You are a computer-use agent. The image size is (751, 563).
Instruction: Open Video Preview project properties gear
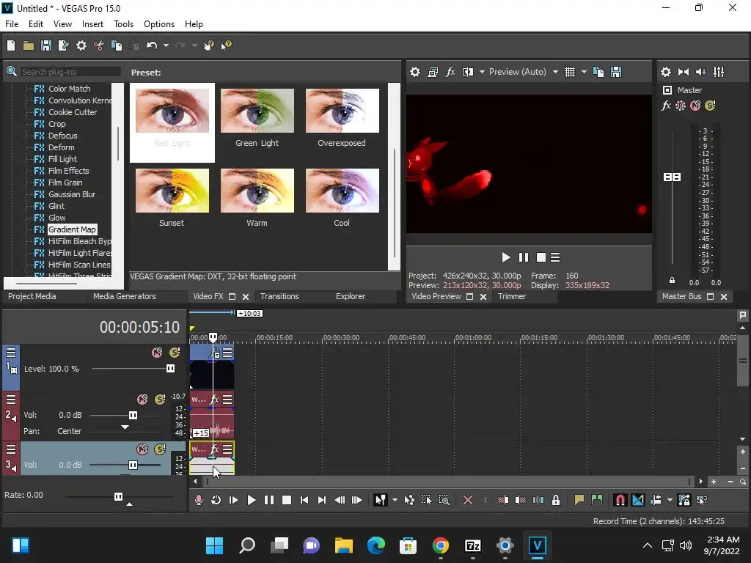[x=415, y=72]
